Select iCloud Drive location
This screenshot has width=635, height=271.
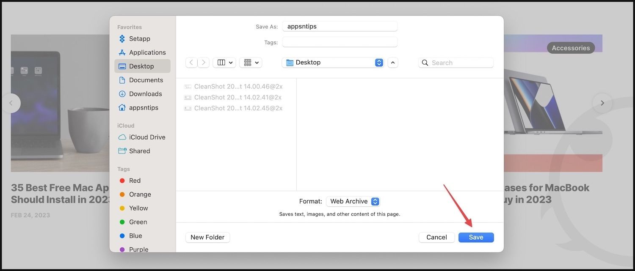coord(147,137)
